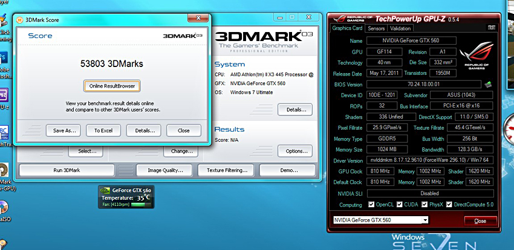Click the Save As... button
Screen dimensions: 514x250
63,130
